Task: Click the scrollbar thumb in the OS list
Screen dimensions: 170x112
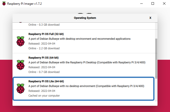Action: 156,58
